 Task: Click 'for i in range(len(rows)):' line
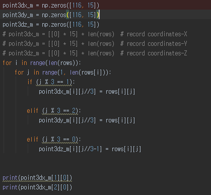(42, 63)
